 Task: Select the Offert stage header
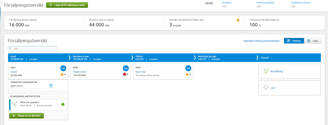click(164, 58)
